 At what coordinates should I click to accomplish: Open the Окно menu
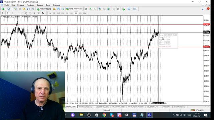point(48,5)
